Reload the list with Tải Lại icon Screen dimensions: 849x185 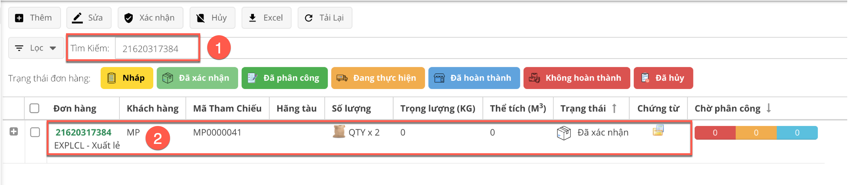[309, 18]
